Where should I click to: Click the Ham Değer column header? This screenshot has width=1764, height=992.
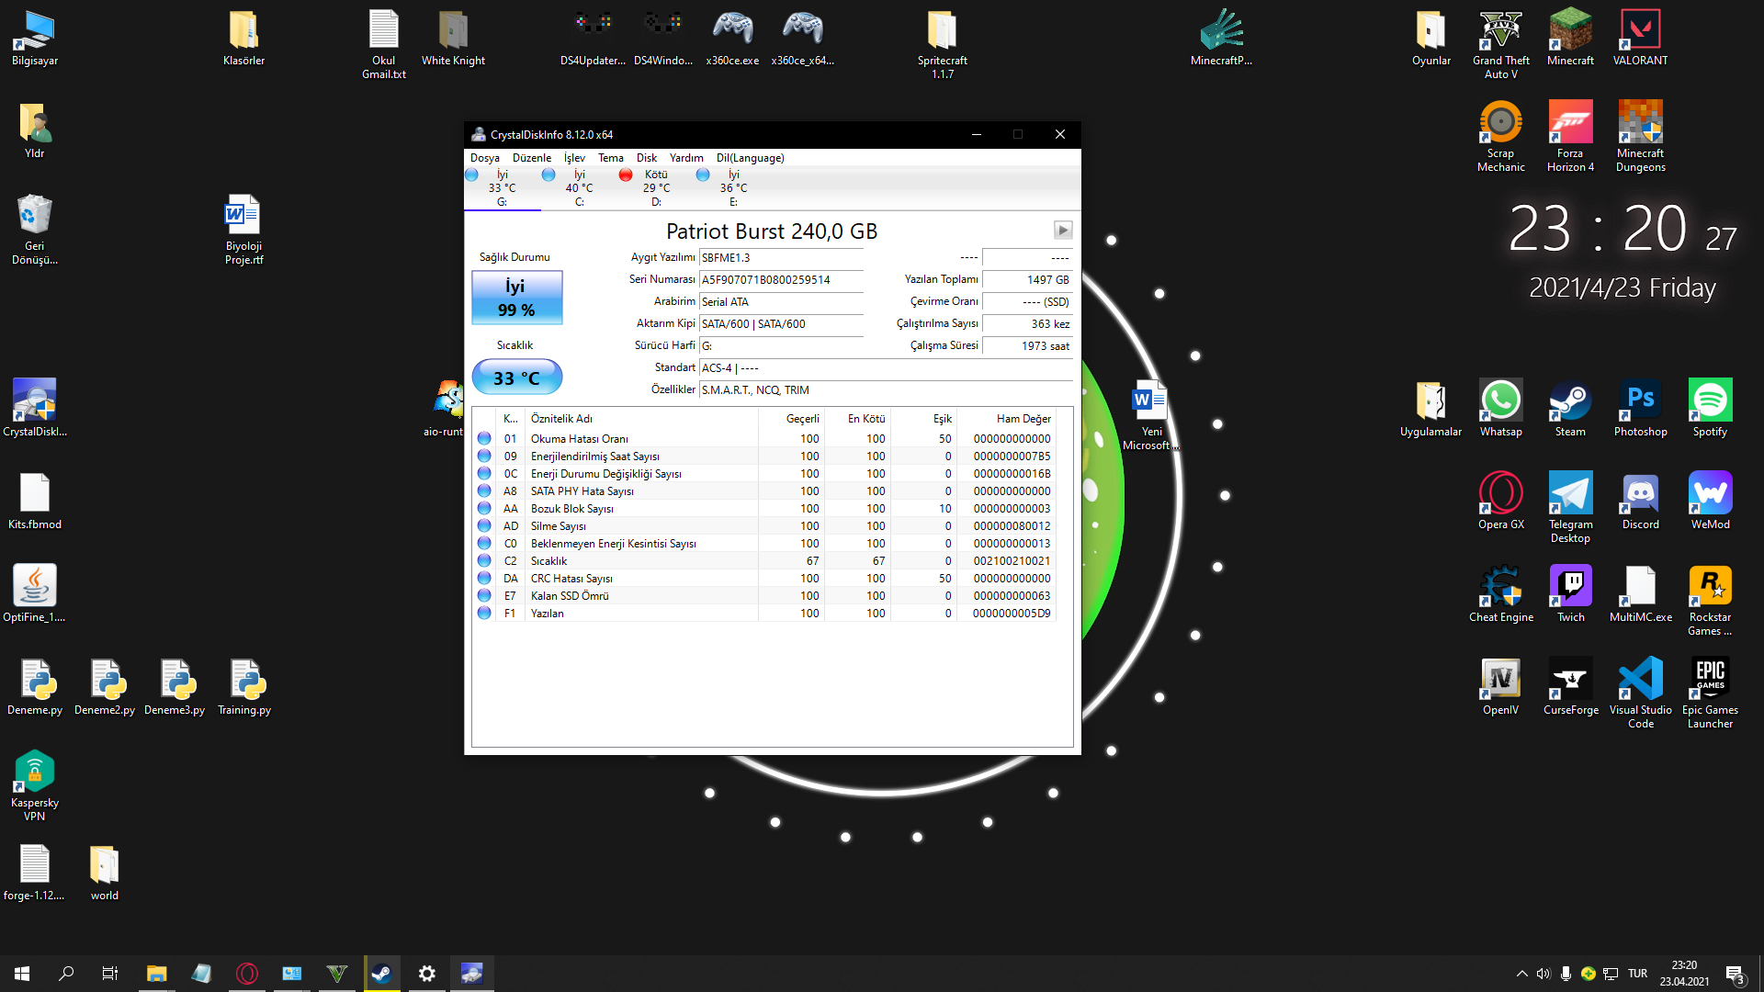coord(1007,419)
